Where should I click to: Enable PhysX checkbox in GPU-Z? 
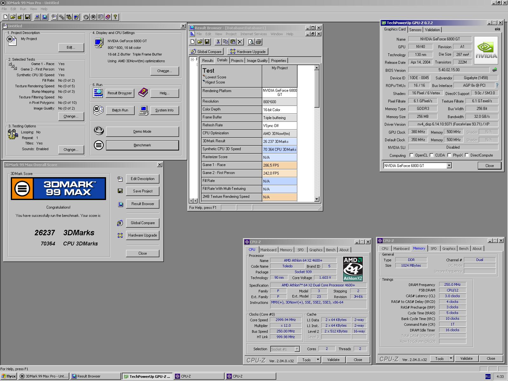click(x=449, y=155)
